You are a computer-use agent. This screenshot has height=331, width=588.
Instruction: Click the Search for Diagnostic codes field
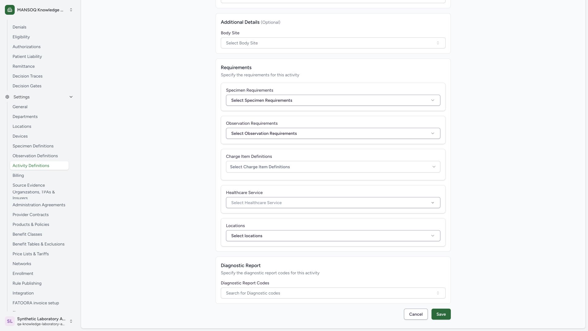click(333, 293)
